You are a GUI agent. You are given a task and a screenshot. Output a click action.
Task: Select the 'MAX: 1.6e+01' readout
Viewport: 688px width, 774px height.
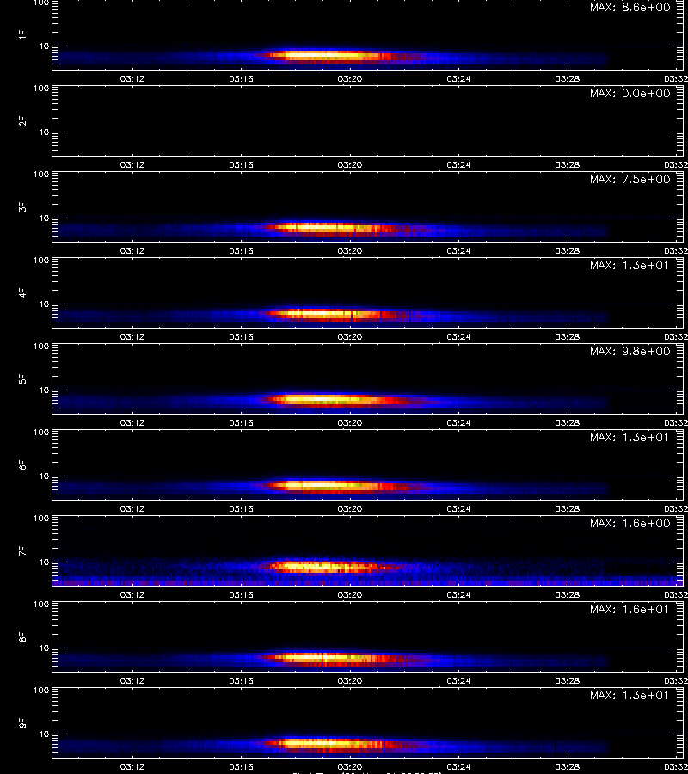(630, 609)
